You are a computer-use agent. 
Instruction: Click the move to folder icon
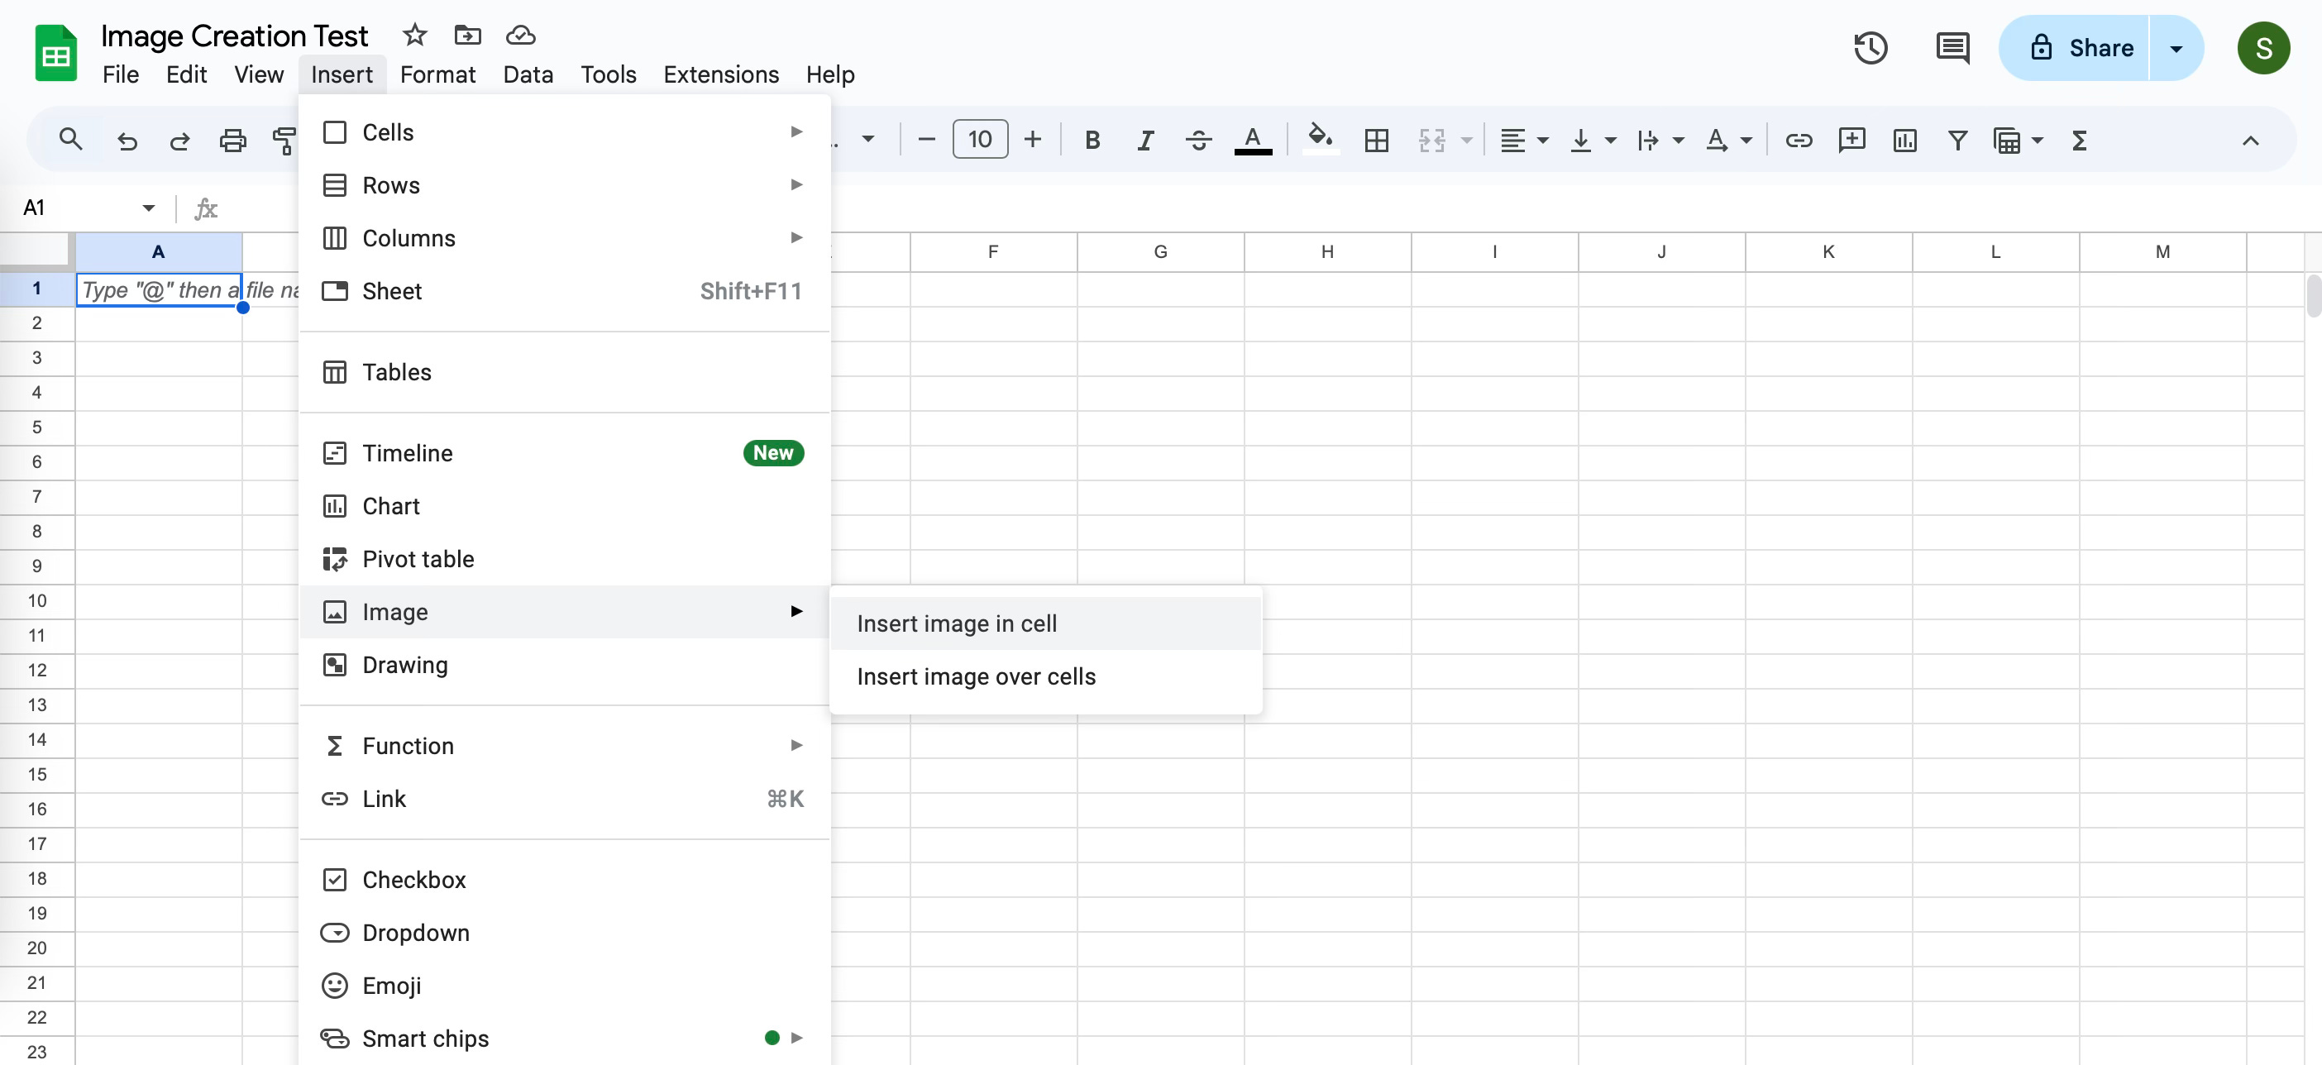click(x=467, y=35)
